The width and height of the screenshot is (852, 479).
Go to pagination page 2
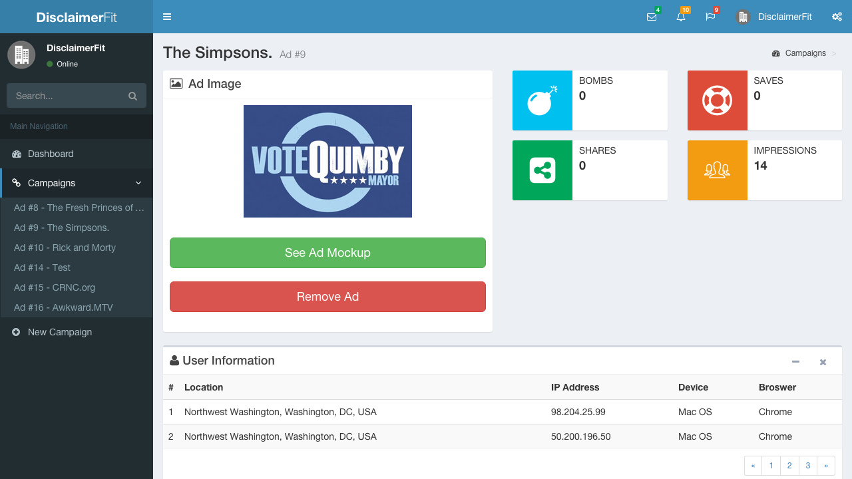coord(789,466)
